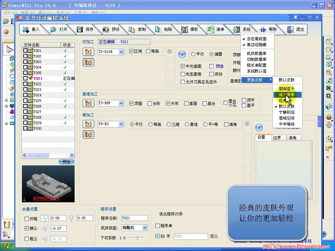The image size is (335, 251).
Task: Choose the 宁静致远 skin
Action: 287,112
